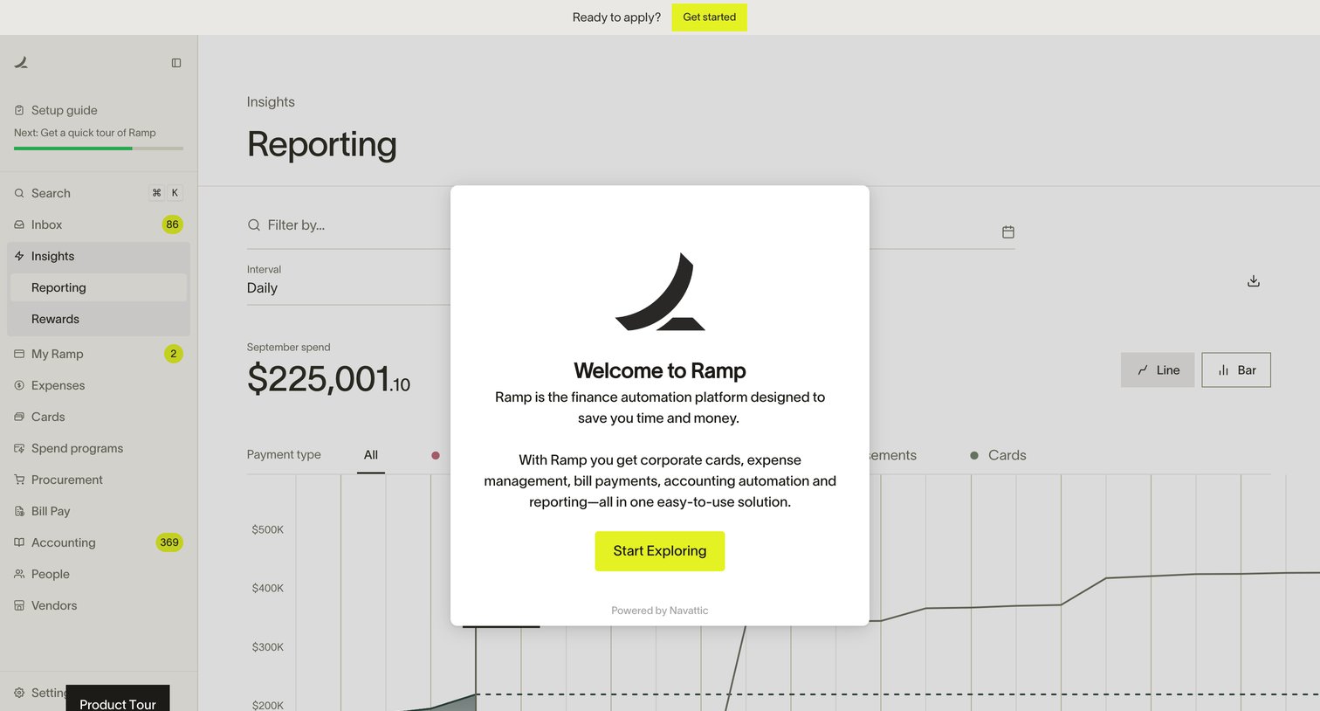Click the Inbox tray icon

coord(19,224)
